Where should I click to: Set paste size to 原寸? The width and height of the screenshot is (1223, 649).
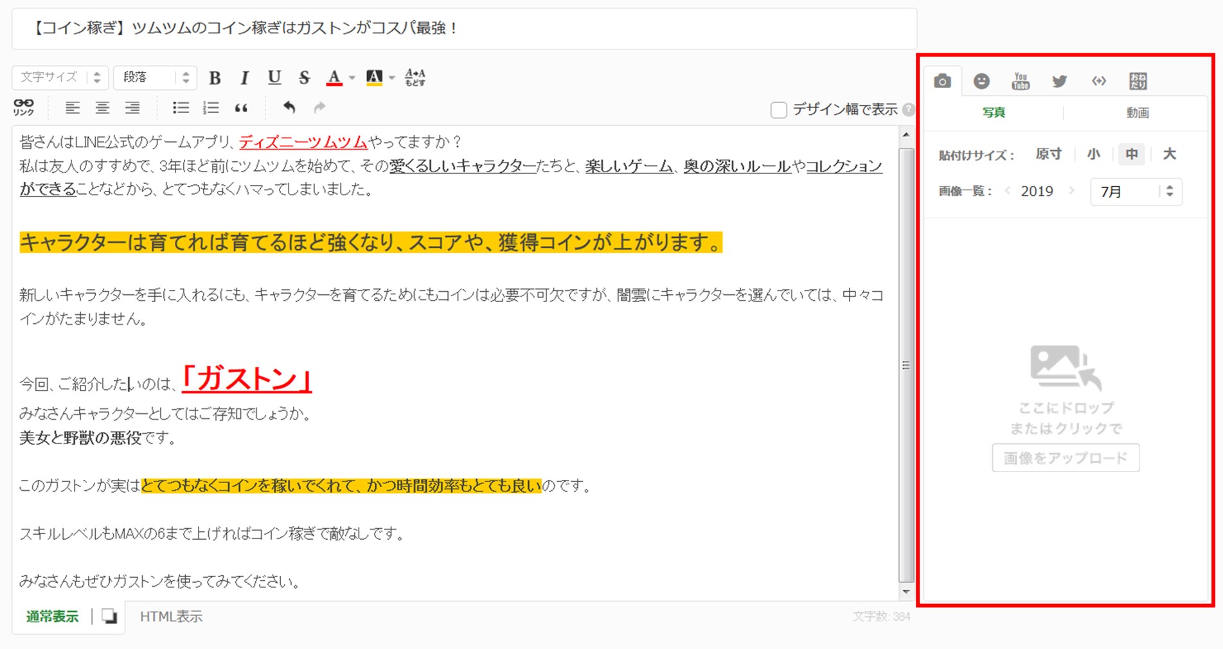1049,154
